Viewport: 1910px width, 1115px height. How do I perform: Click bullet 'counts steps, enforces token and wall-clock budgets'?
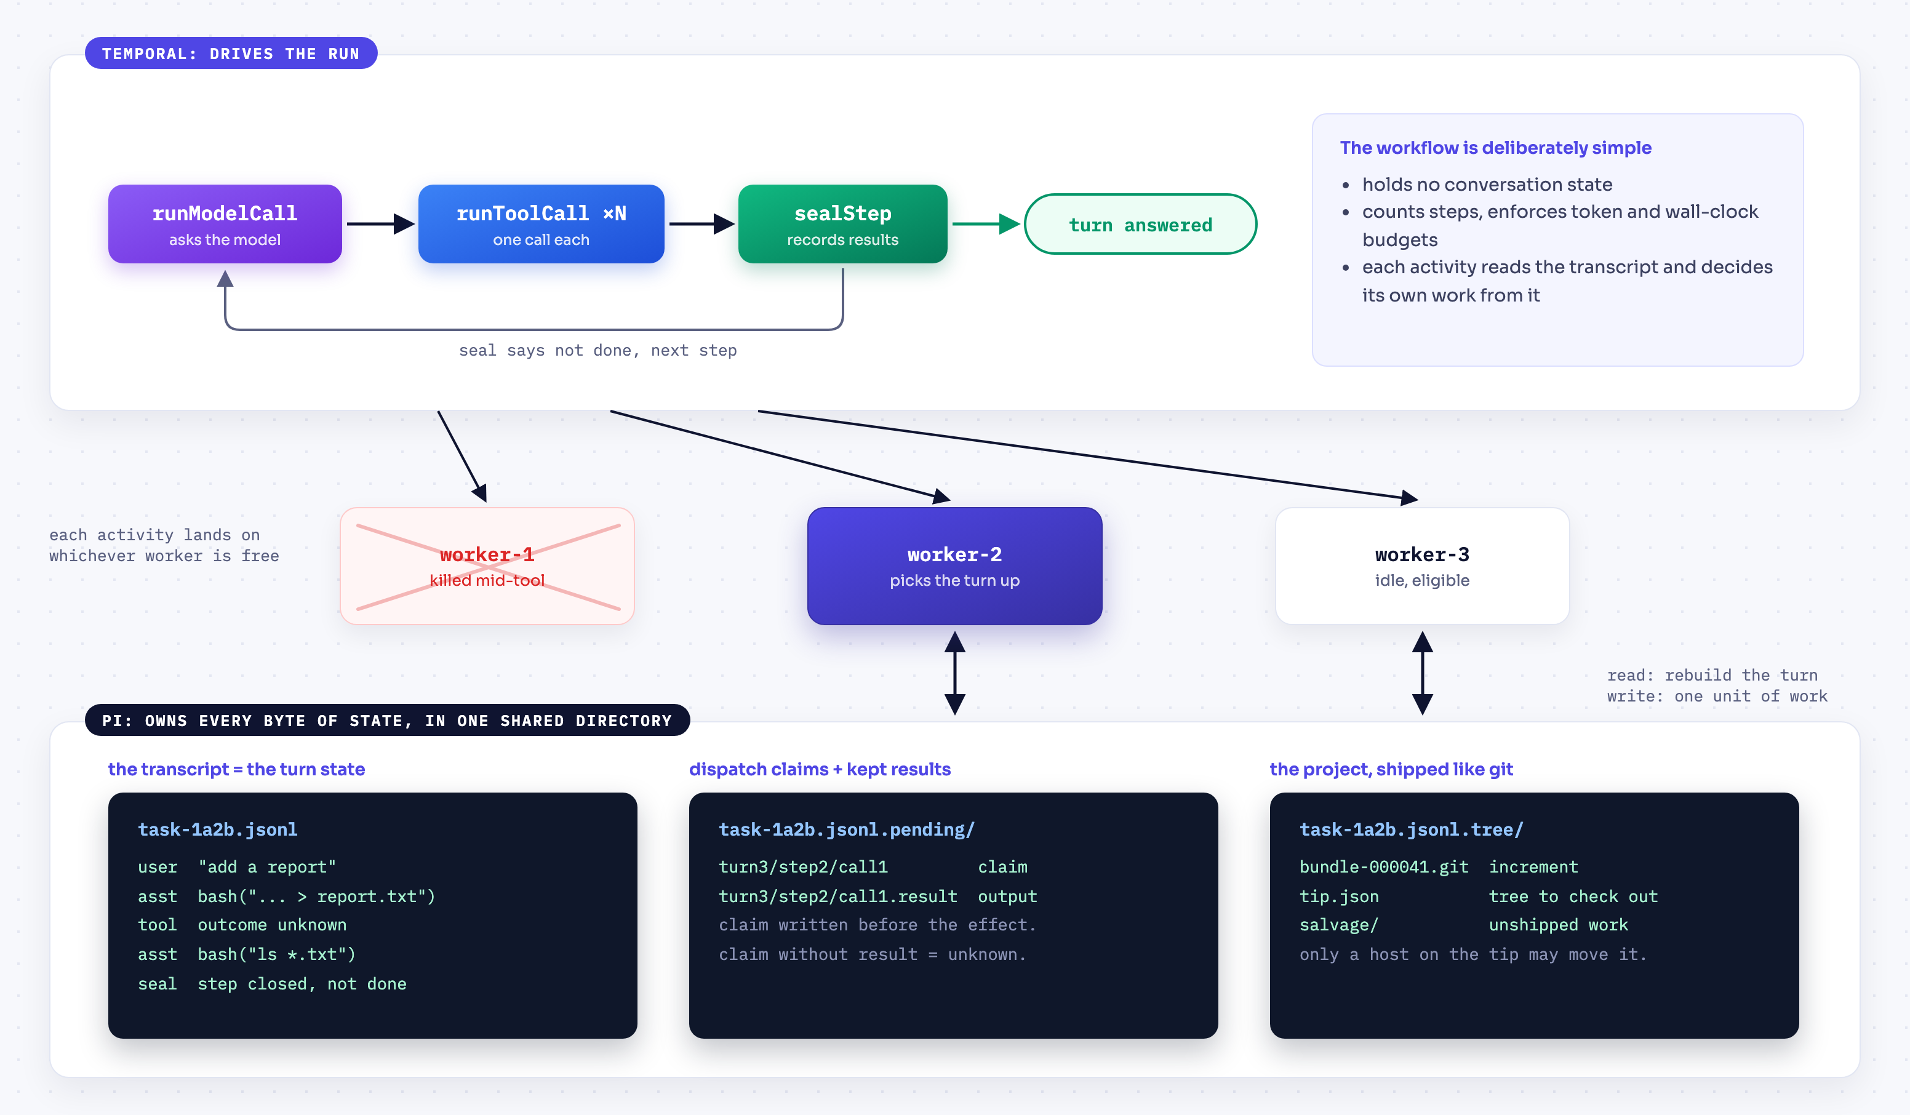coord(1559,226)
